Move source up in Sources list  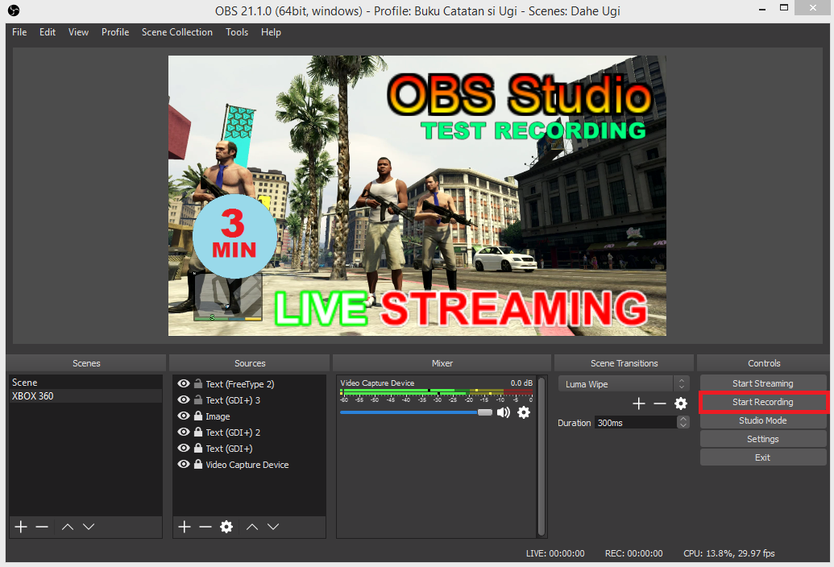252,527
